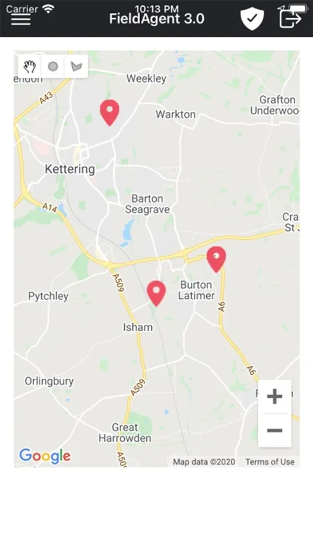Tap the Orlingbury place label
Screen dimensions: 313x556
(x=49, y=381)
